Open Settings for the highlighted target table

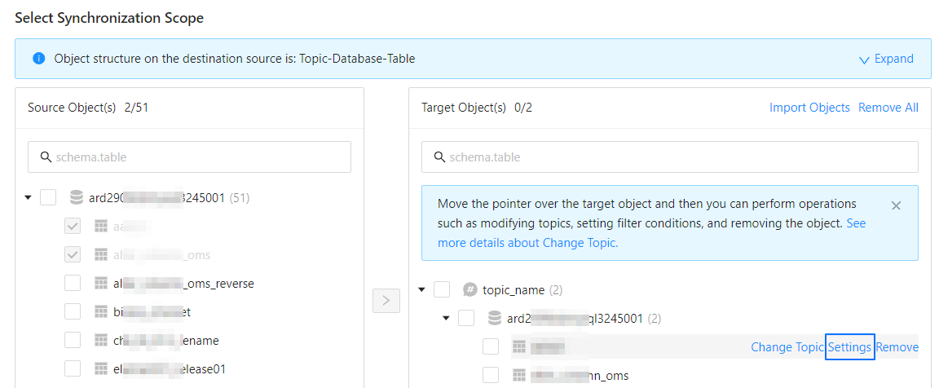point(849,347)
